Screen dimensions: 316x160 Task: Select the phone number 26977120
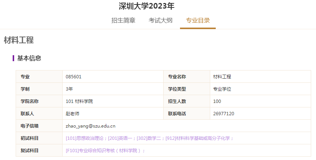(x=224, y=114)
